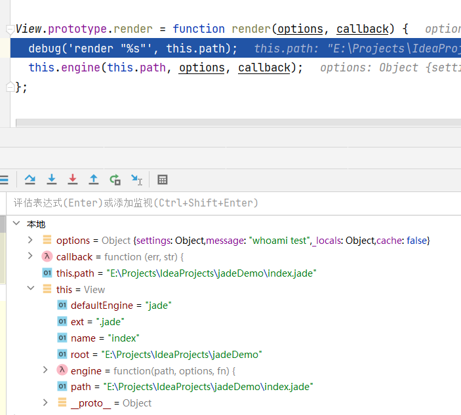
Task: Select the this.path variable row
Action: pyautogui.click(x=233, y=273)
